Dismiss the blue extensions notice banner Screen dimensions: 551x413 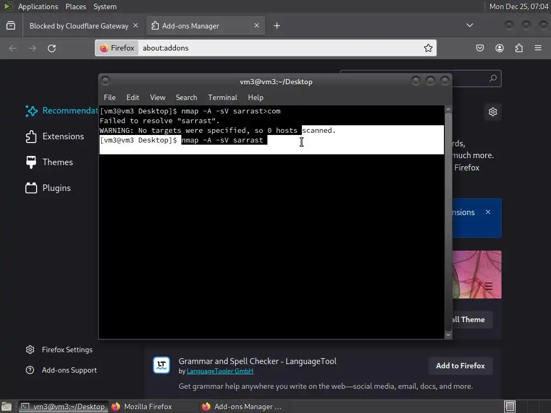click(x=488, y=212)
